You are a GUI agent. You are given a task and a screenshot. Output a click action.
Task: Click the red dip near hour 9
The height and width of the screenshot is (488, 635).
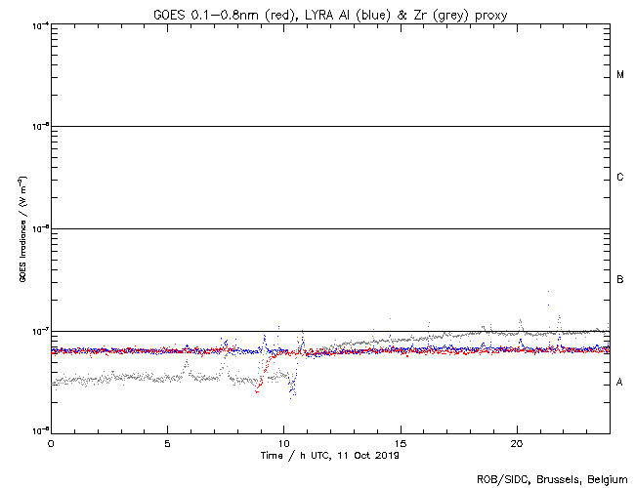[257, 389]
